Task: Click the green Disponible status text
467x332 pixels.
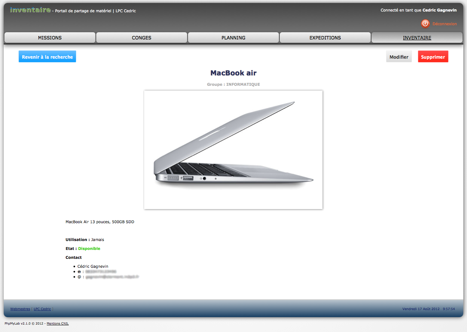Action: pyautogui.click(x=89, y=248)
